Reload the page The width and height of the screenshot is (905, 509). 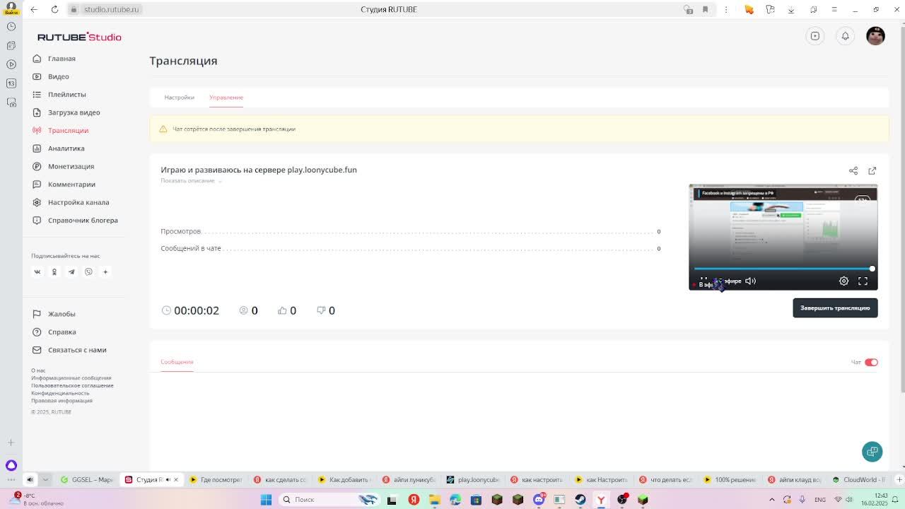[54, 9]
